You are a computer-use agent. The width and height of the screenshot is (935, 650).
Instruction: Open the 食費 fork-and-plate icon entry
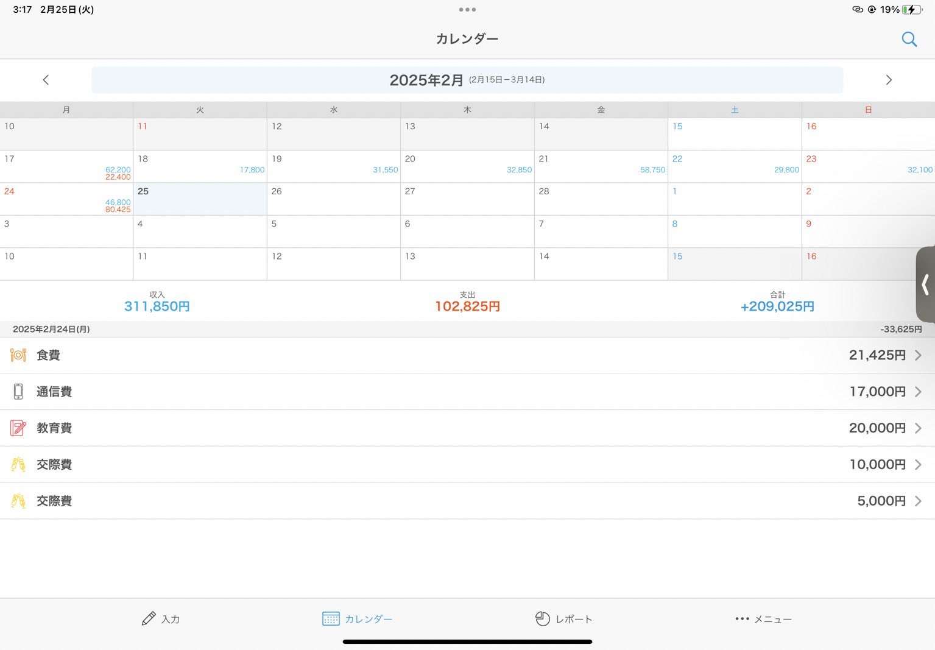click(18, 355)
